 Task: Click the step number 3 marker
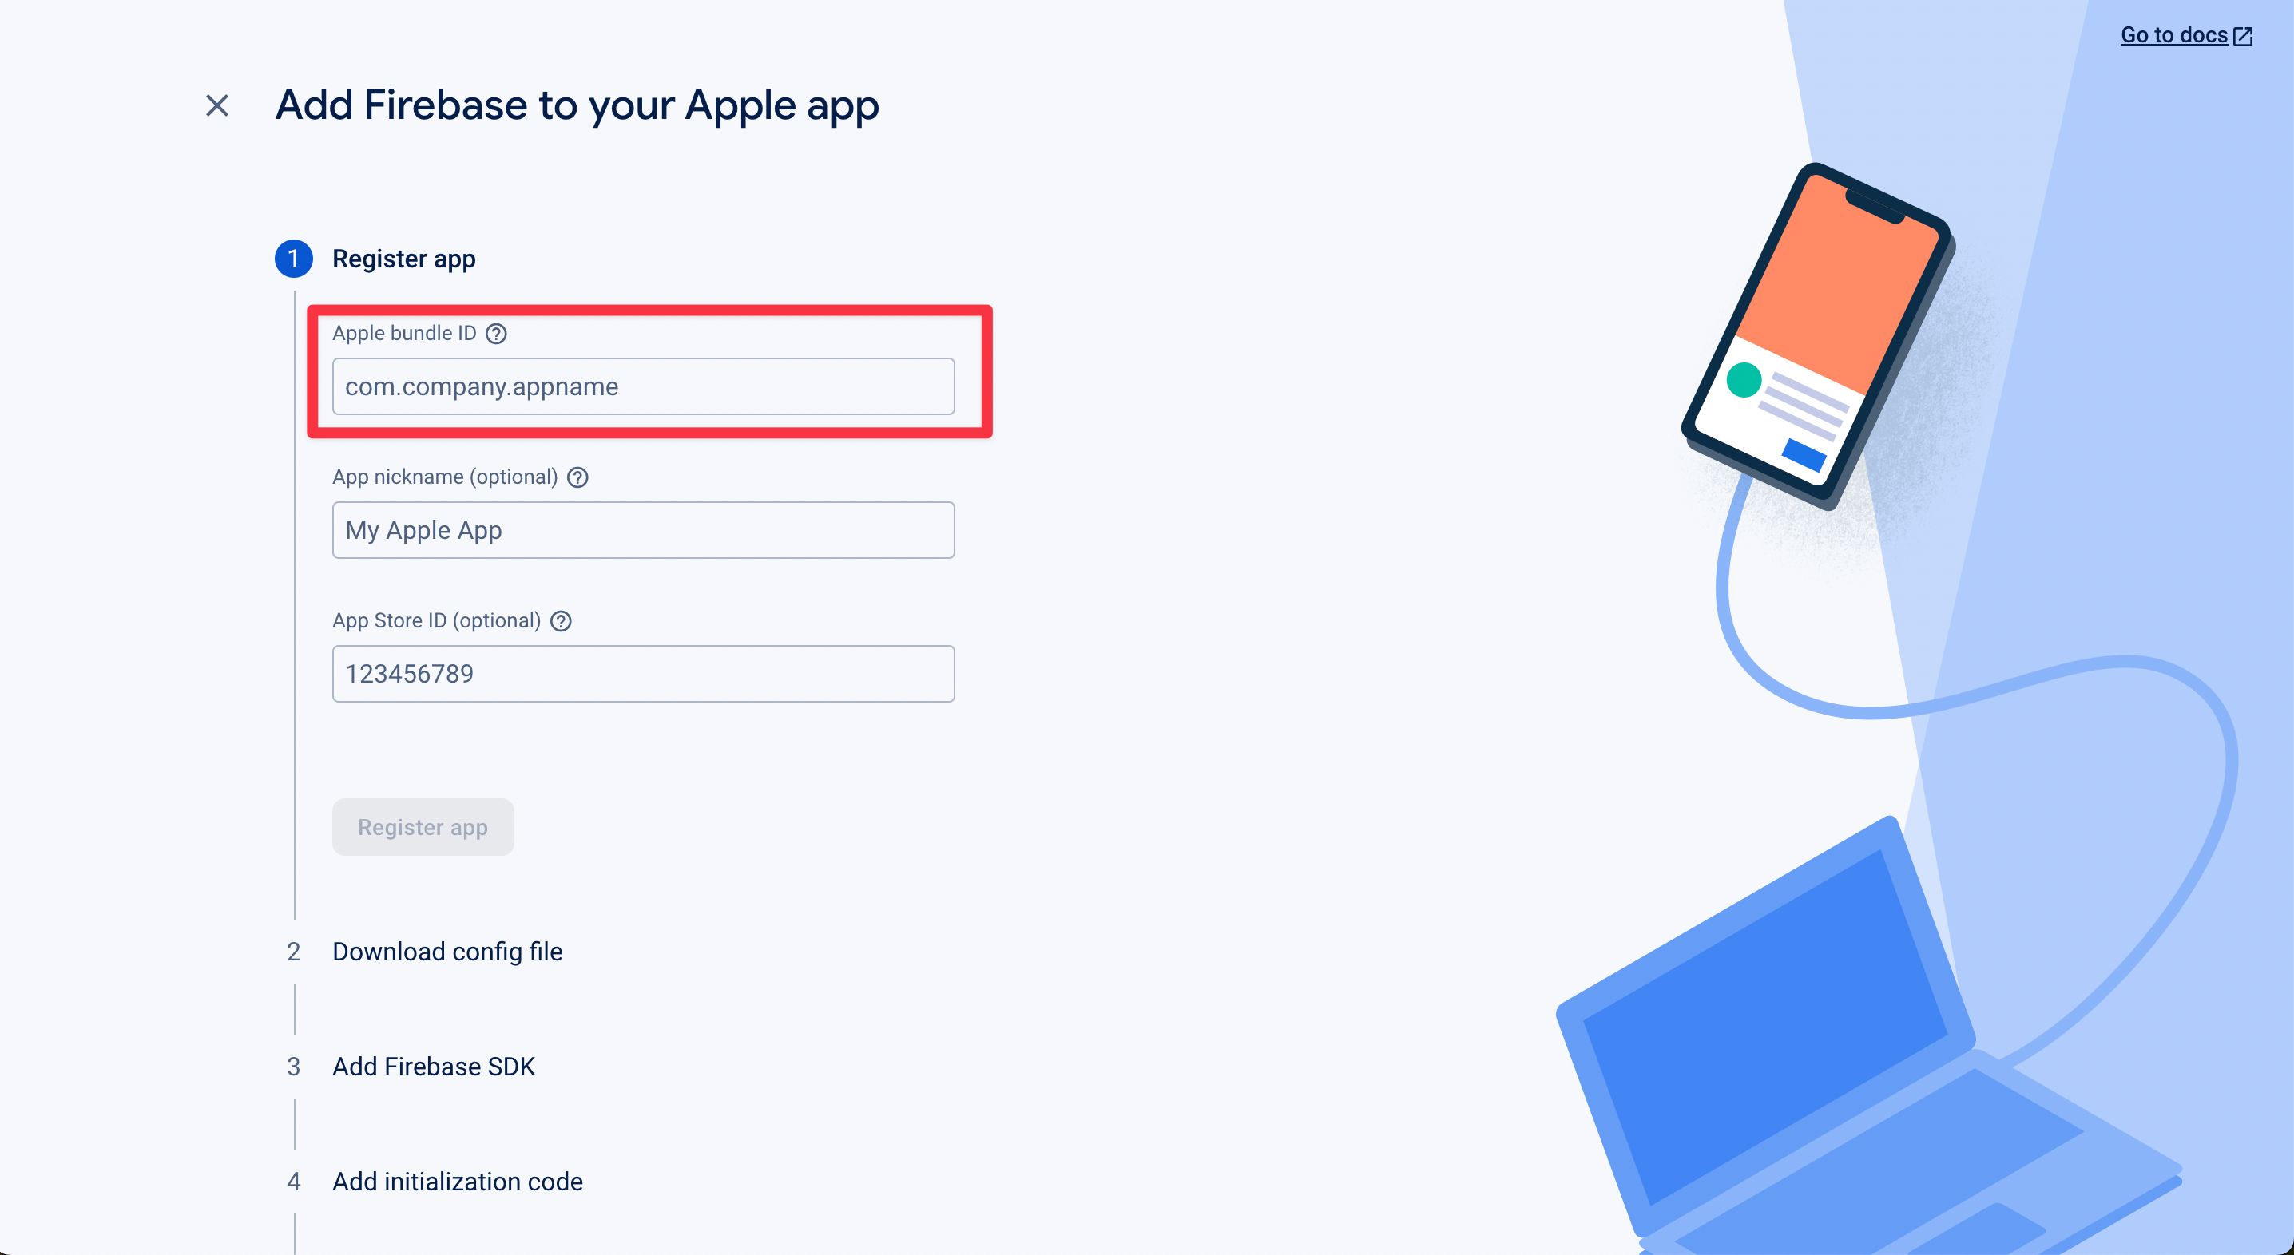pos(293,1067)
